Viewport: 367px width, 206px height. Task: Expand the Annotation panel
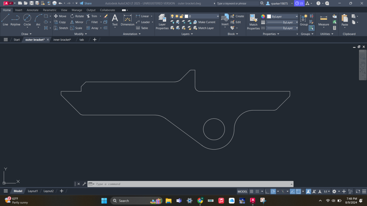click(132, 34)
